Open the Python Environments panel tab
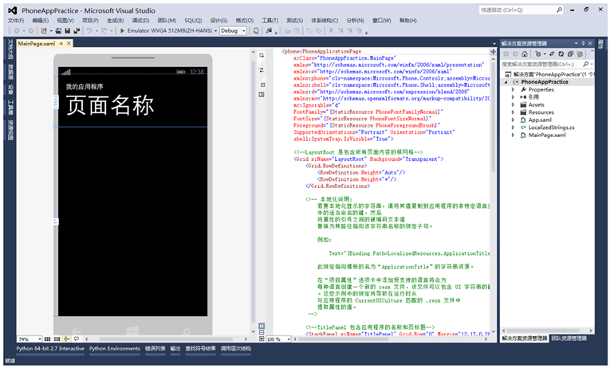The image size is (614, 372). pos(115,348)
